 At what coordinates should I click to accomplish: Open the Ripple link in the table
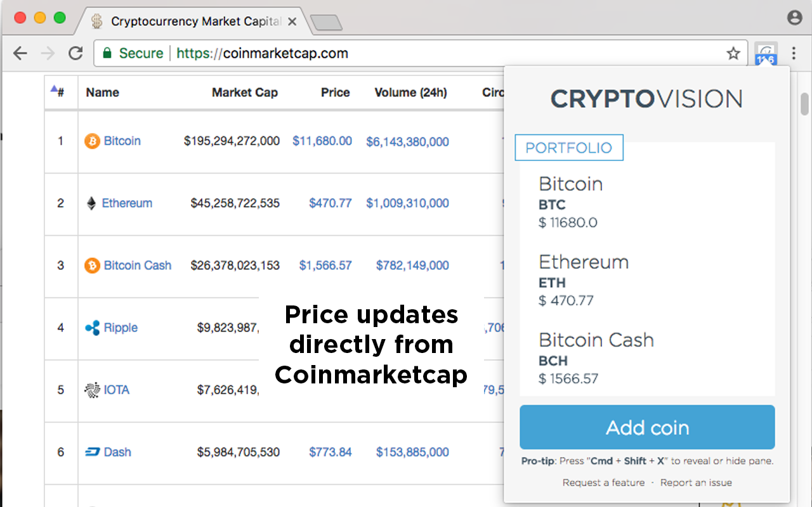click(121, 328)
